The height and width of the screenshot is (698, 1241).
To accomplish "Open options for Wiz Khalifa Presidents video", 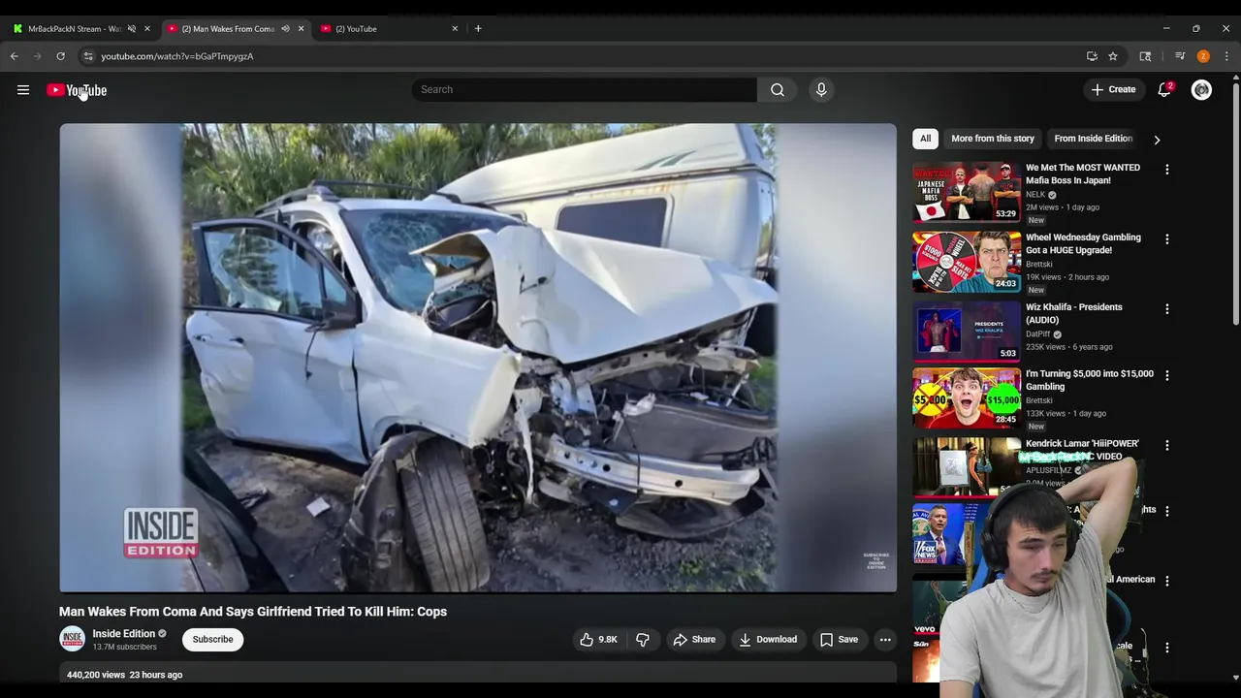I will [x=1167, y=309].
